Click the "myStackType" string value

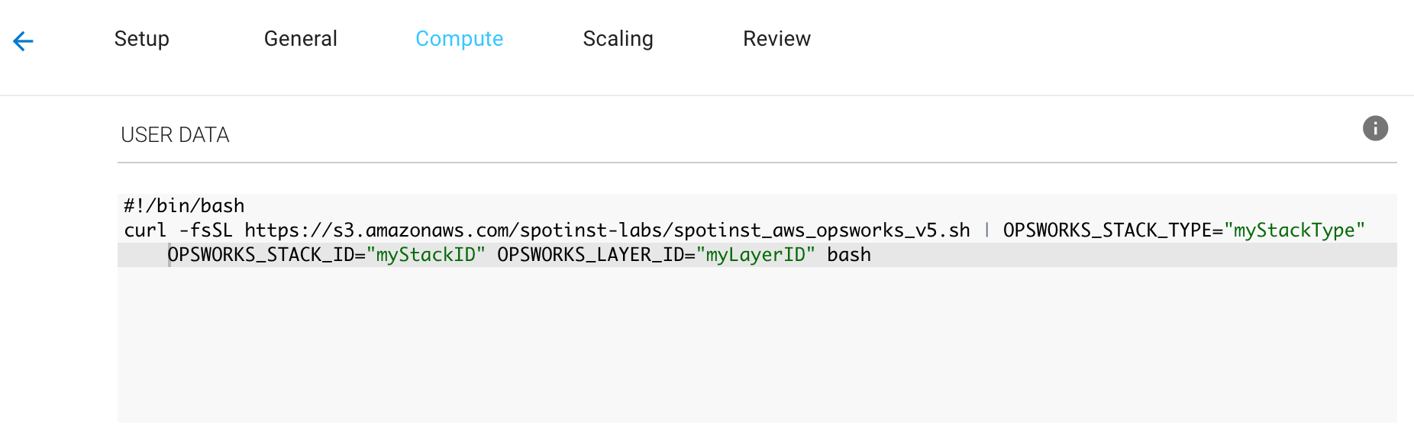(1294, 230)
